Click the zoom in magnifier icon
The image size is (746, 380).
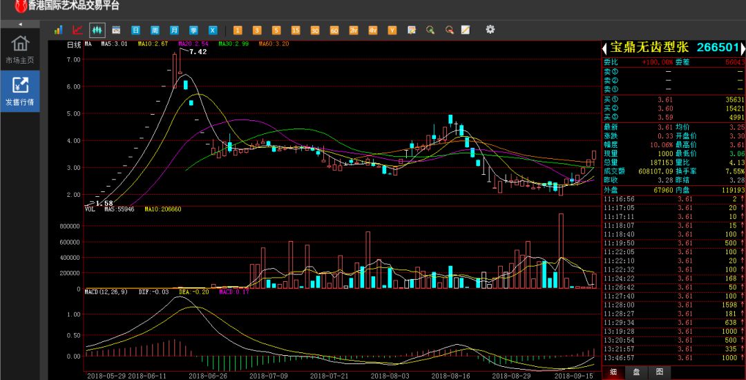coord(430,30)
